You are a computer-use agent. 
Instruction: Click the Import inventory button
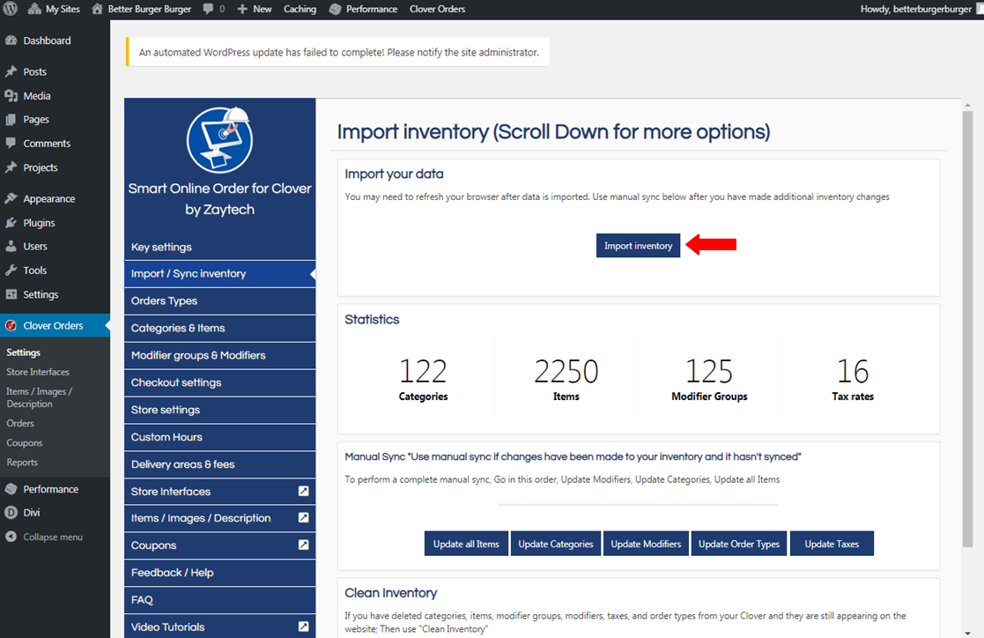pos(638,246)
